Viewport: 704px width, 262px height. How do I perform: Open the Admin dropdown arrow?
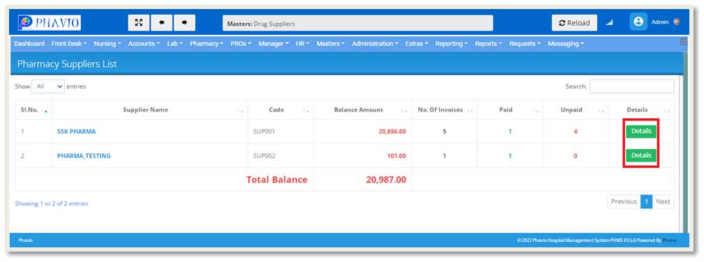(x=677, y=22)
